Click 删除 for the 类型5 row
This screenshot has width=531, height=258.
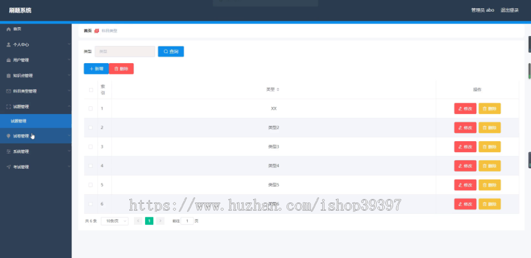pos(490,185)
